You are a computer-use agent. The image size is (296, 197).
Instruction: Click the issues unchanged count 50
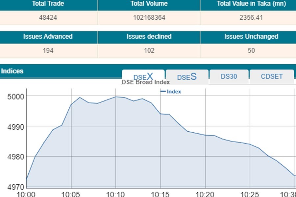pos(251,51)
